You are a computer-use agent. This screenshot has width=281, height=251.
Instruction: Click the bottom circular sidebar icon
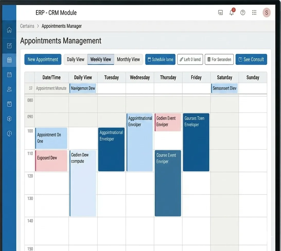tap(9, 133)
